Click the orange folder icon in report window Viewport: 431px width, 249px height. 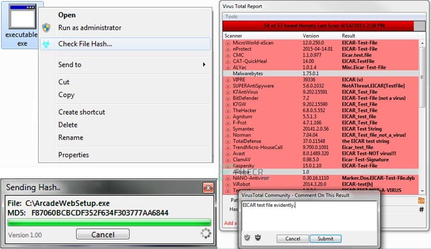click(x=421, y=200)
